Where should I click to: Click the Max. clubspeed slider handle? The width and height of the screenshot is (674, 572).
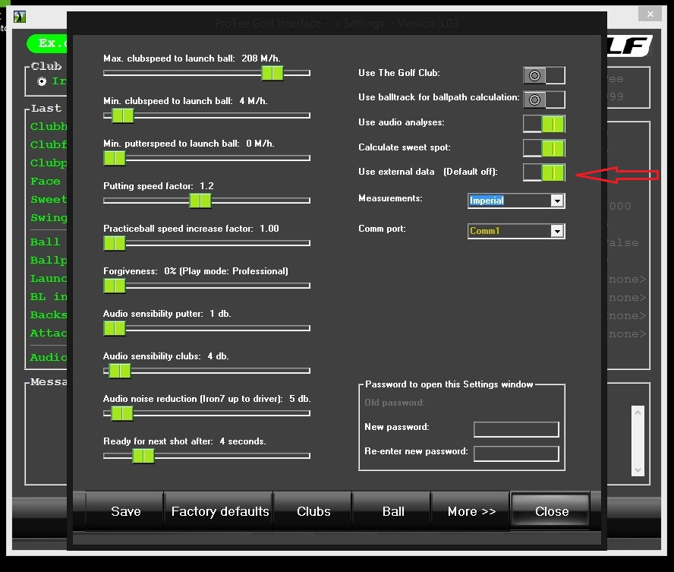click(272, 73)
